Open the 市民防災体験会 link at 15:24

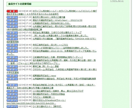[x=49, y=94]
